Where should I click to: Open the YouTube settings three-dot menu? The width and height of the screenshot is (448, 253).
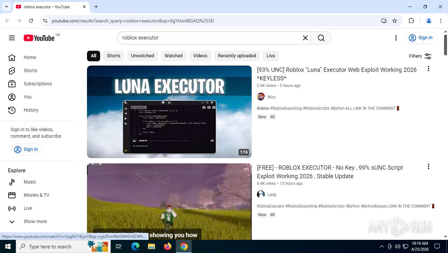(396, 38)
